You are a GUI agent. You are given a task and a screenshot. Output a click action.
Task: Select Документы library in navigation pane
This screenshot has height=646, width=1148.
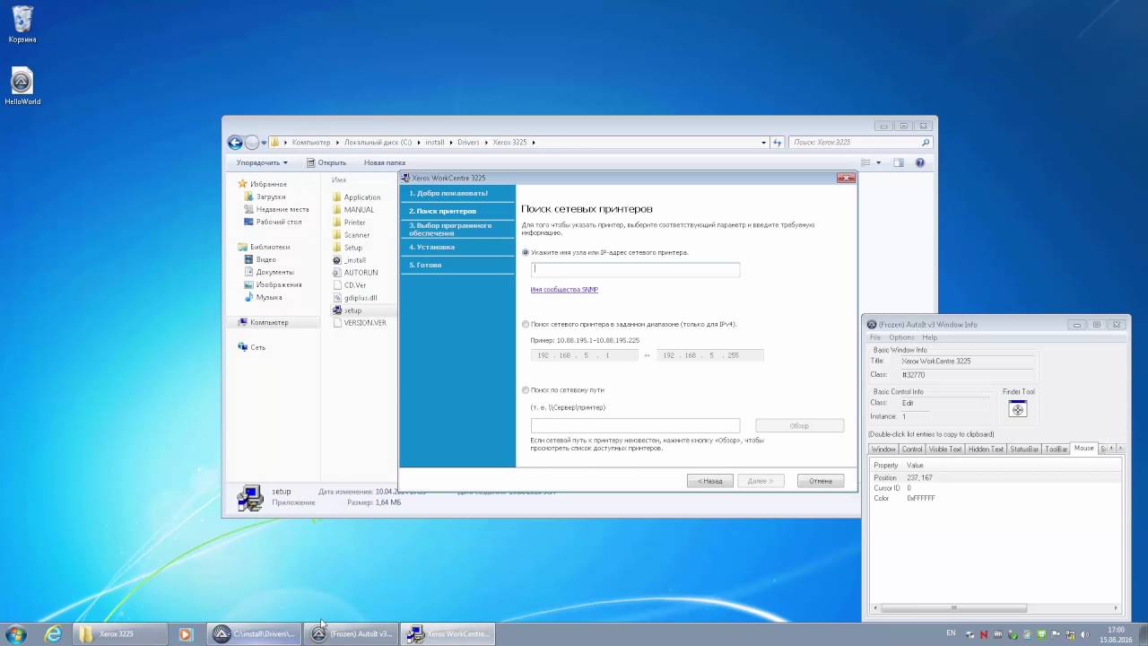[268, 272]
